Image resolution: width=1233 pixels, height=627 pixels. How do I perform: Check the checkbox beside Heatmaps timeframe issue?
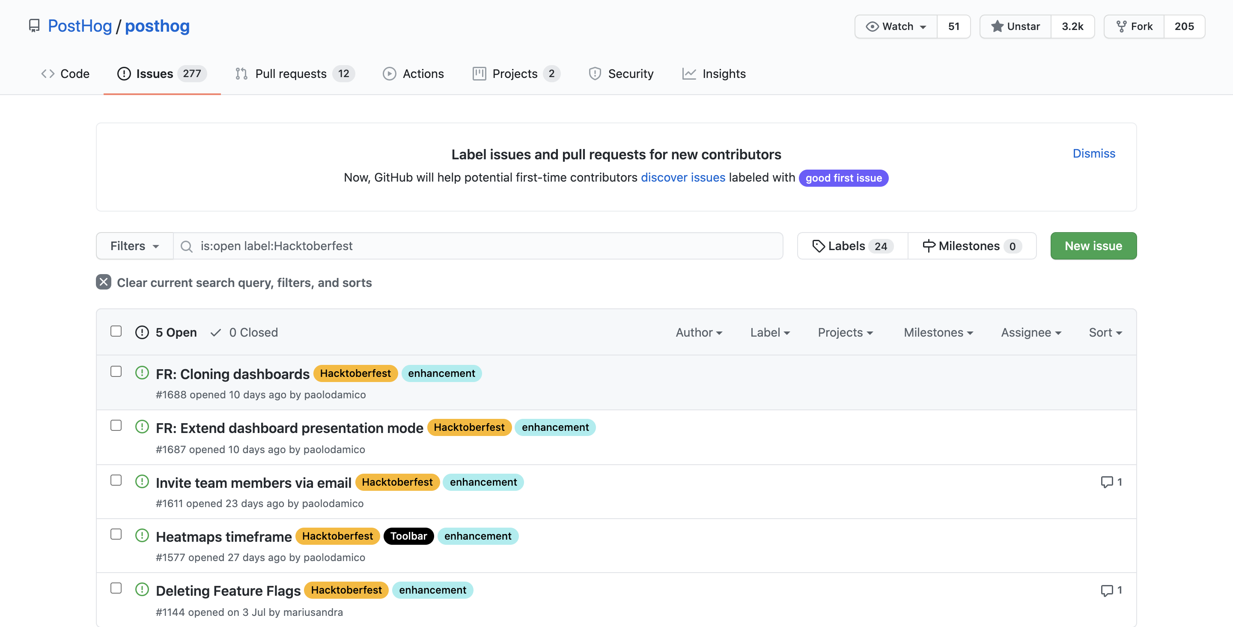click(x=116, y=534)
